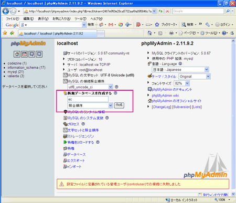Open the Help menu
Screen dimensions: 236x203
click(96, 19)
